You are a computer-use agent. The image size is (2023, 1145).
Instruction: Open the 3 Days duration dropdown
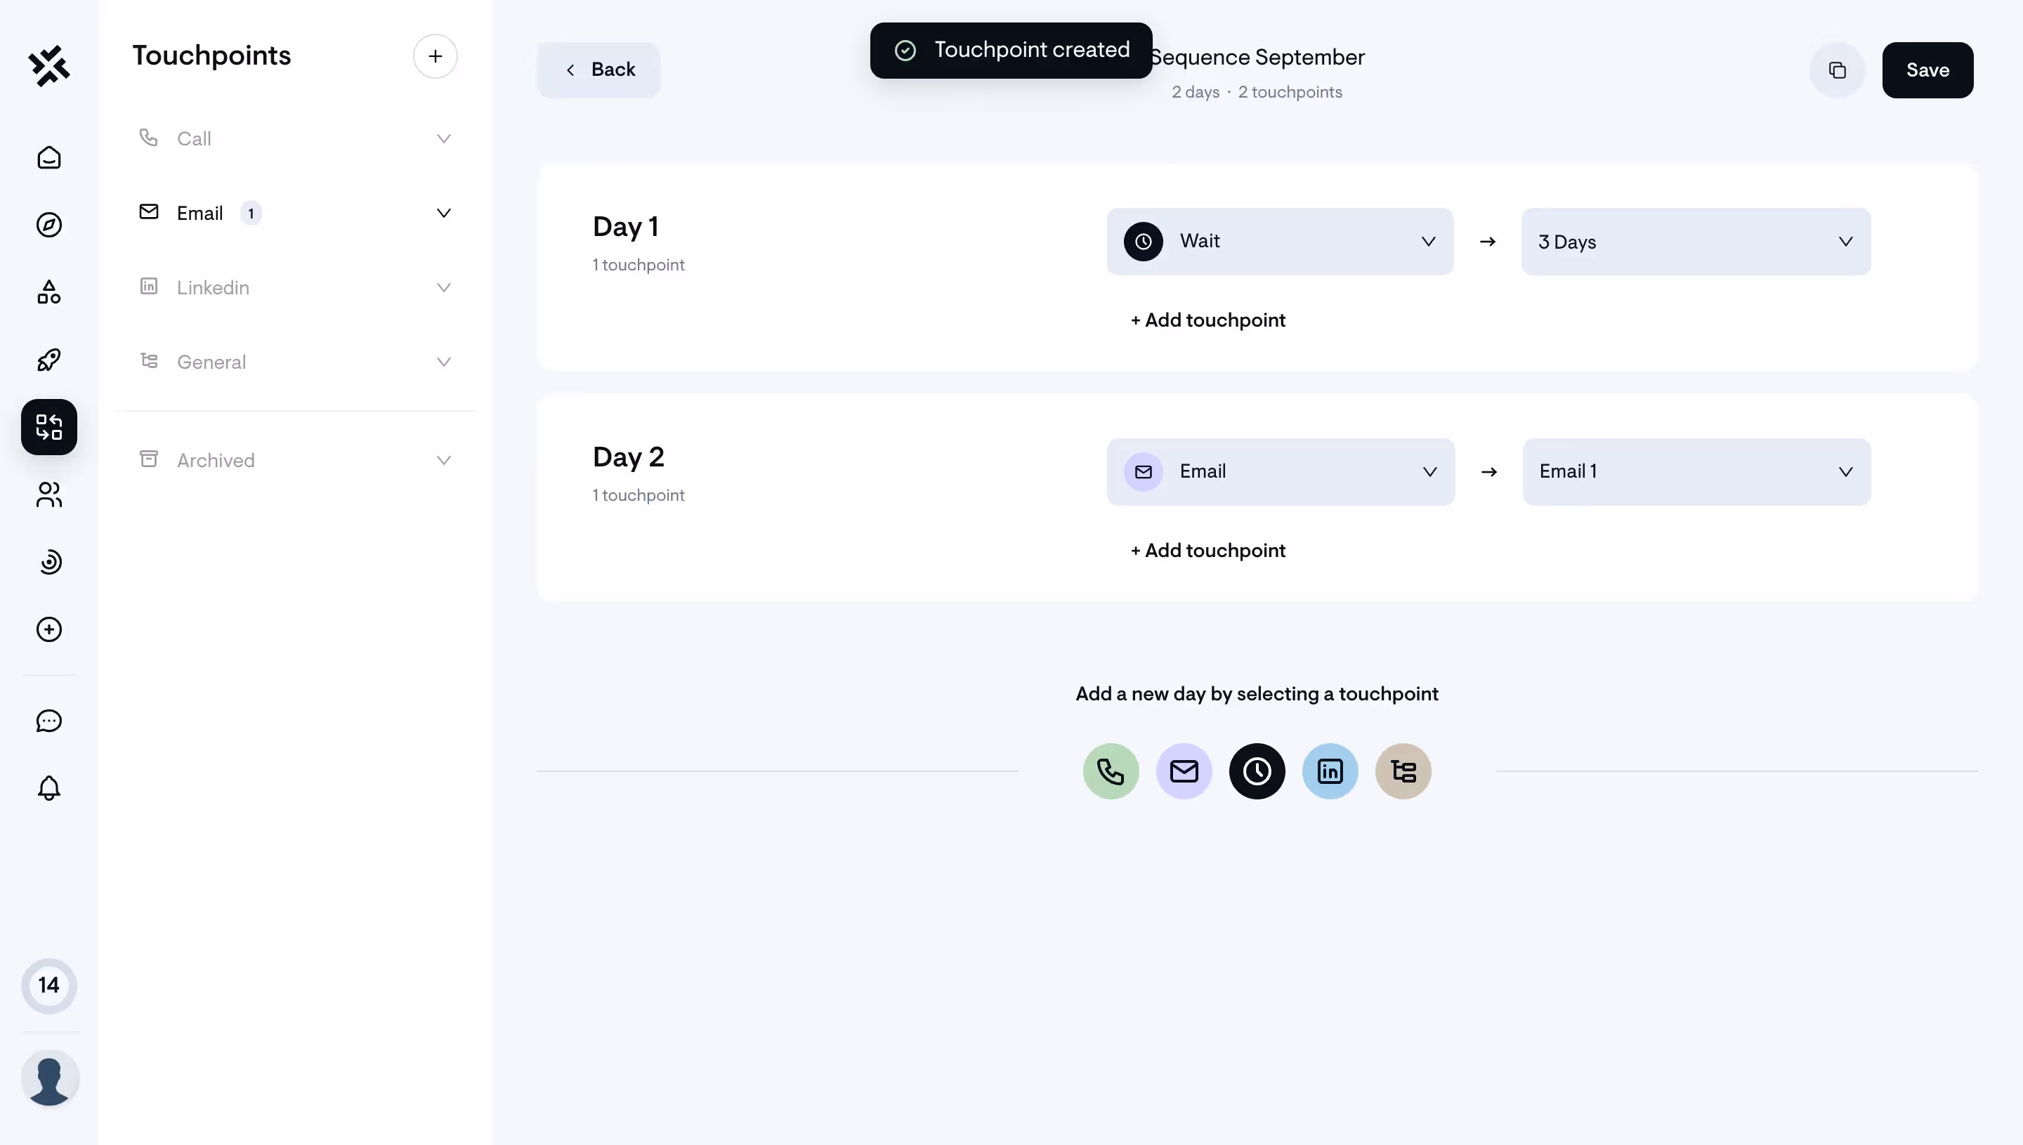1695,242
